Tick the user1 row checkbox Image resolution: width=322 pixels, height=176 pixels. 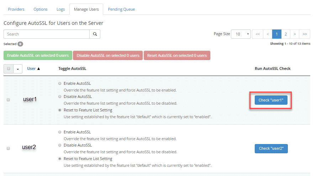9,100
